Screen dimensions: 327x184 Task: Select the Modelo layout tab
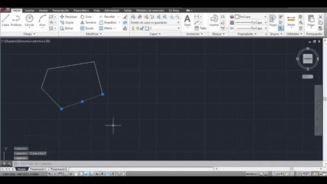(21, 169)
